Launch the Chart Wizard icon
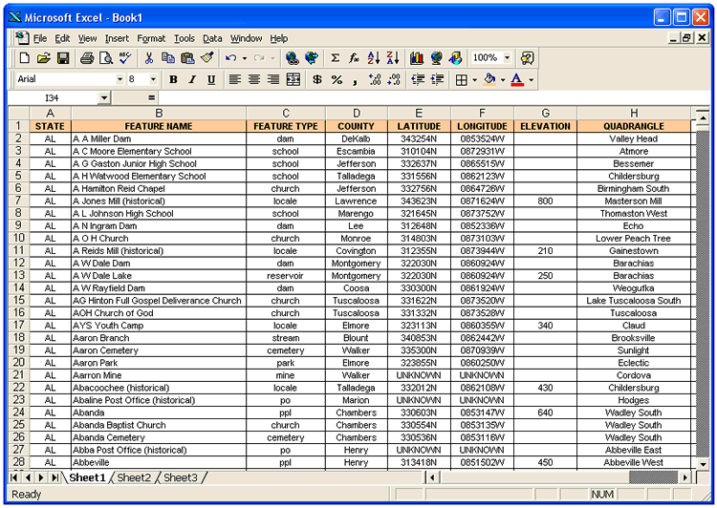 (417, 58)
